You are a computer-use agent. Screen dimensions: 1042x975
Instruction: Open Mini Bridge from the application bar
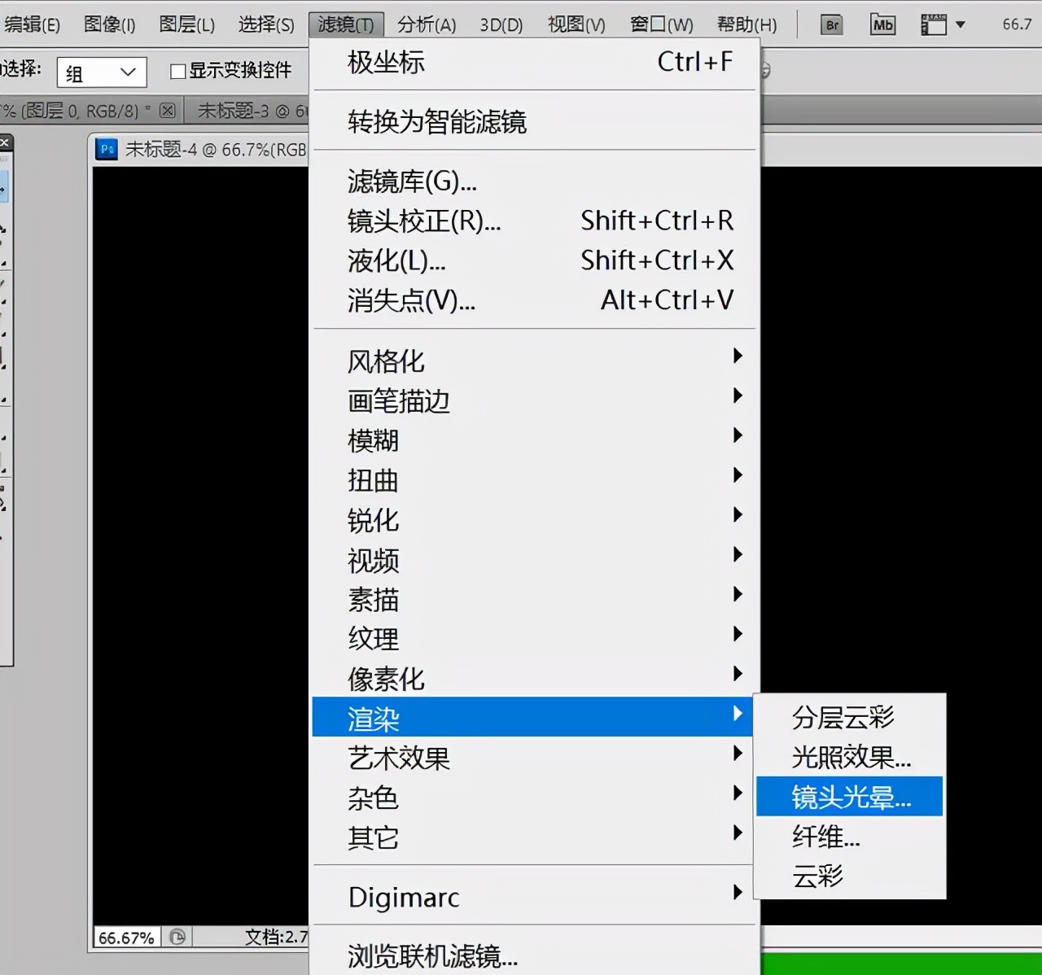pyautogui.click(x=882, y=25)
